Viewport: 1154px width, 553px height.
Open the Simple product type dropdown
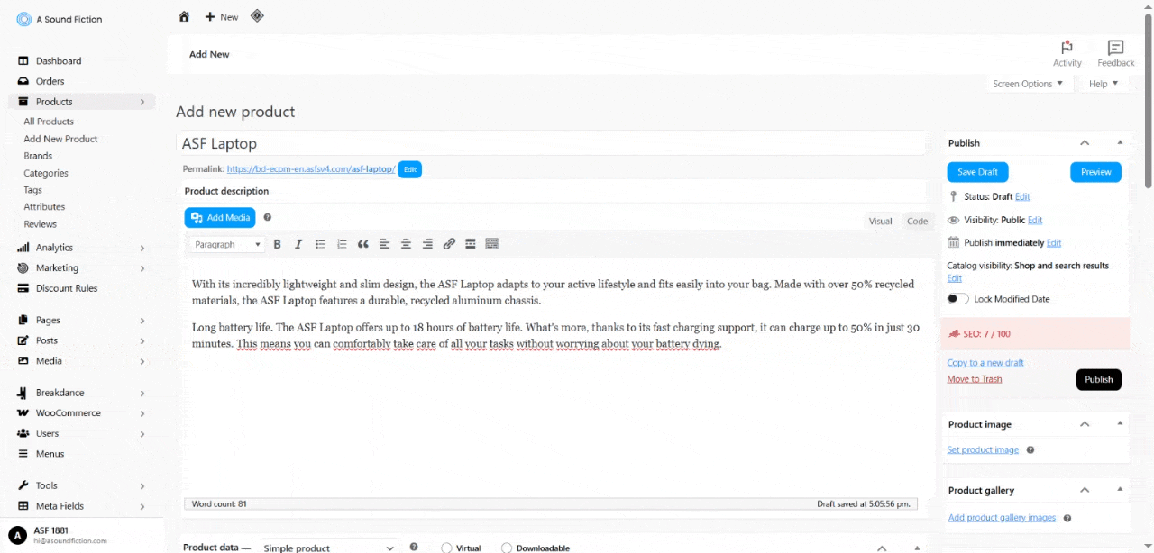point(329,548)
